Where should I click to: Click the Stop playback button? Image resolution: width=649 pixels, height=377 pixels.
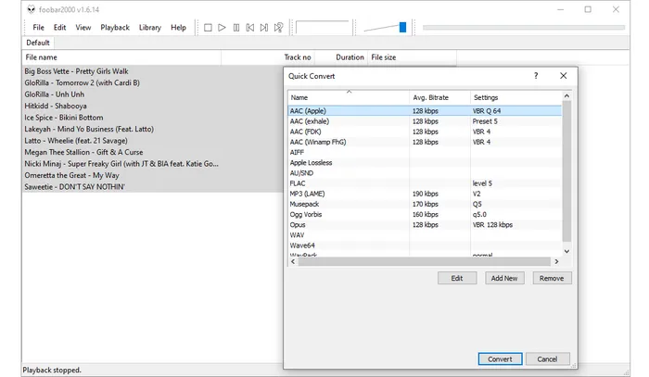pyautogui.click(x=208, y=28)
